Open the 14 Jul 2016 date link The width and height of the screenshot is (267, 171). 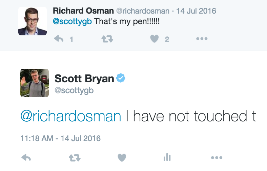pyautogui.click(x=196, y=11)
